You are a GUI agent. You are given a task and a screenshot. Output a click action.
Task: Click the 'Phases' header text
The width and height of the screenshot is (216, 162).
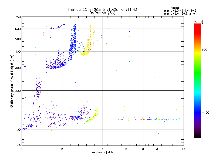click(175, 8)
